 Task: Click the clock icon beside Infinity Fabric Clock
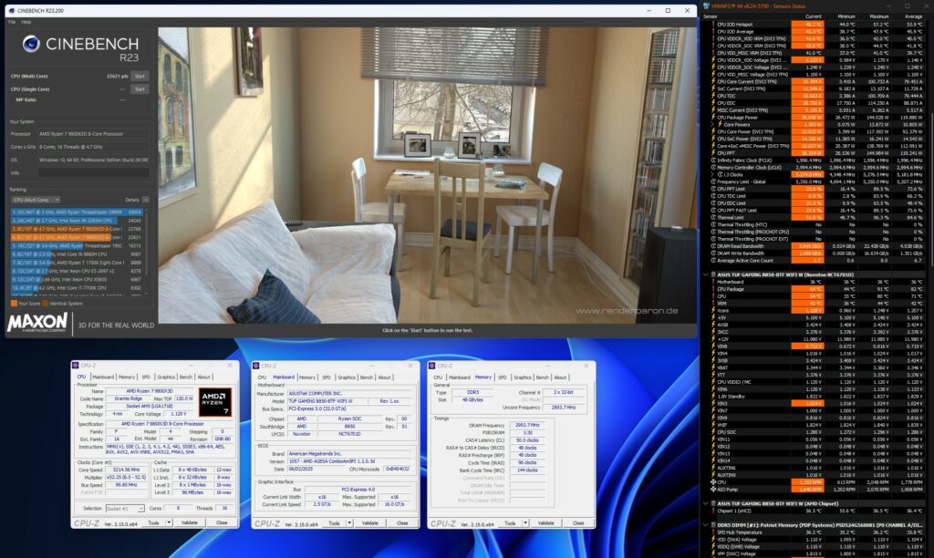[713, 160]
